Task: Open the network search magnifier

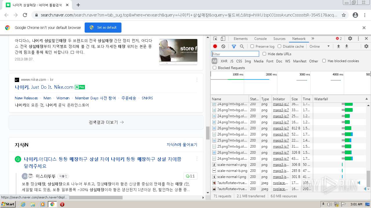Action: 242,46
